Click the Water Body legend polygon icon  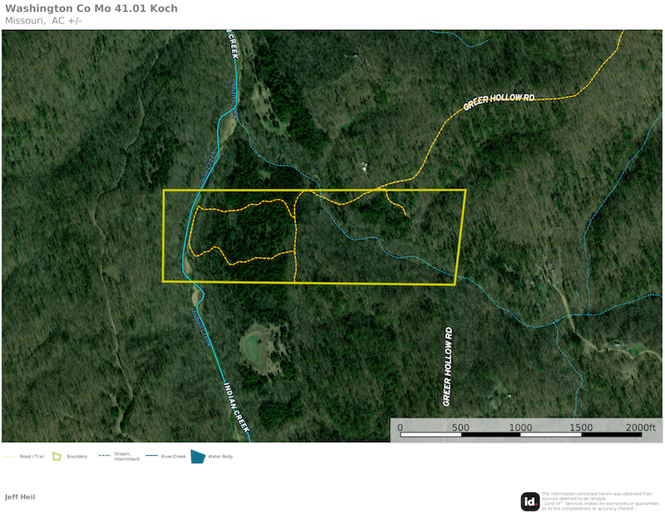[x=198, y=457]
